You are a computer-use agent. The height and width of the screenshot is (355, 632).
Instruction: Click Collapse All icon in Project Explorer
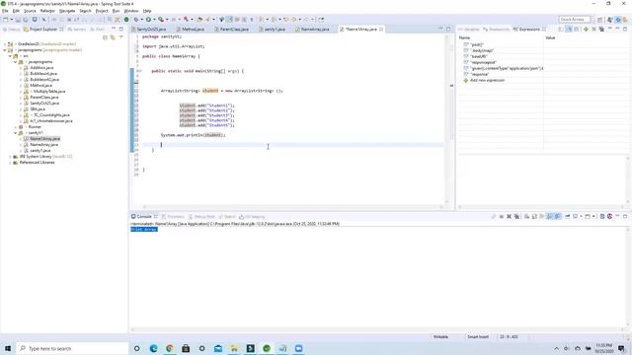tap(105, 37)
